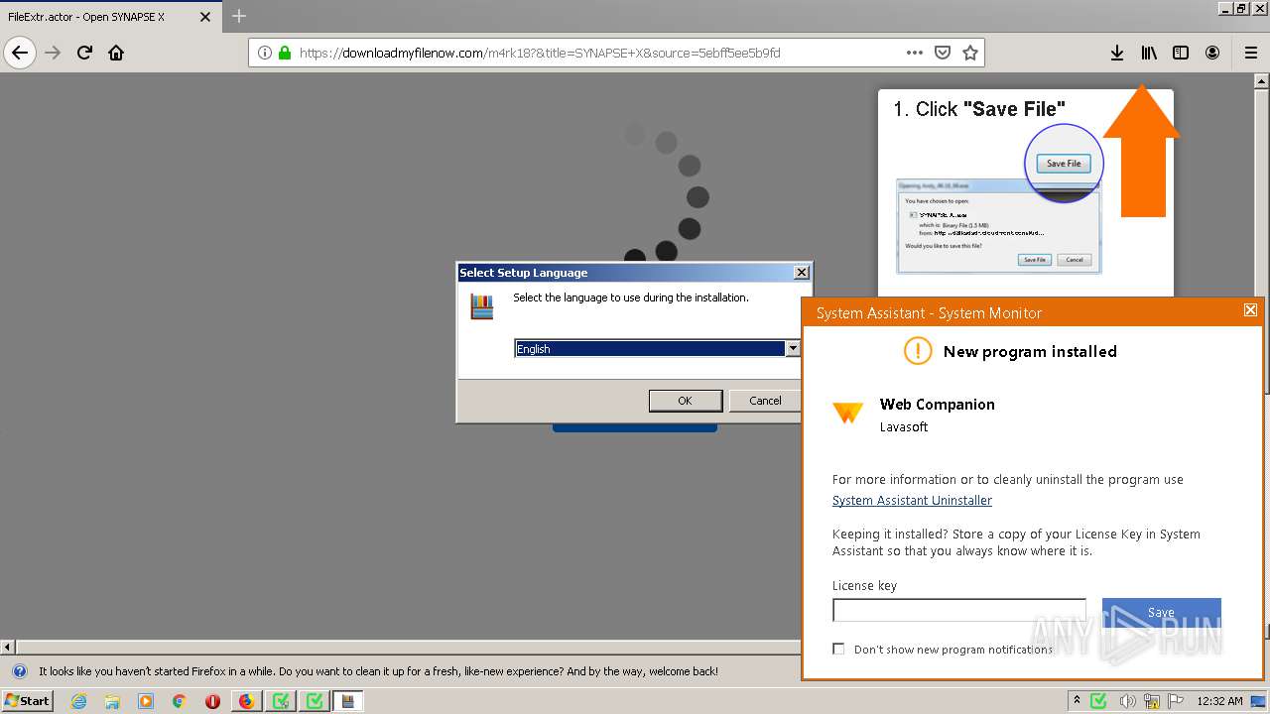Click the Web Companion Lavasoft logo
This screenshot has width=1270, height=714.
[x=847, y=413]
